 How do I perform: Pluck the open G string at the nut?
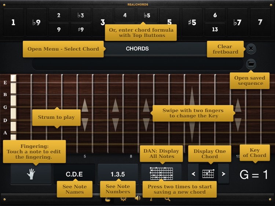(x=14, y=107)
